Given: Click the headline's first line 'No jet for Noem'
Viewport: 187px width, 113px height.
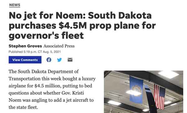Looking at the screenshot, I should [x=47, y=16].
